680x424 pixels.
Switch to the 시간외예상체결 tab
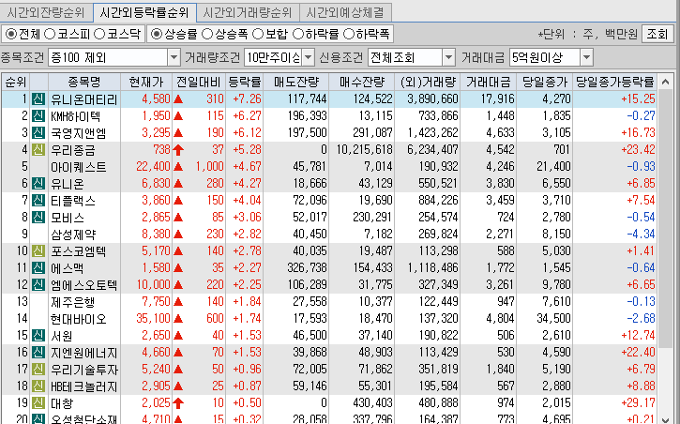click(x=346, y=12)
